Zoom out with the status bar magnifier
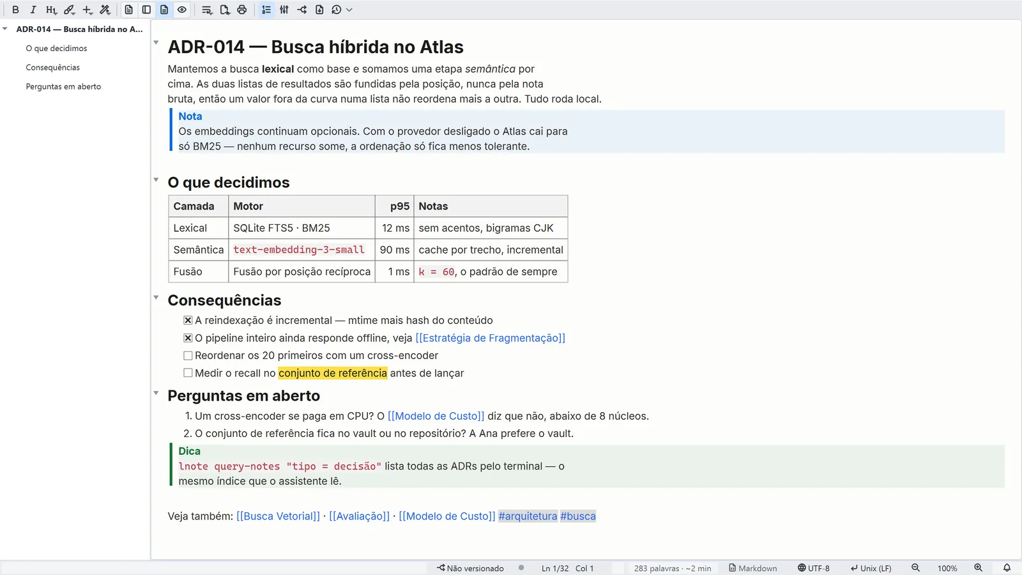This screenshot has width=1022, height=575. [915, 568]
